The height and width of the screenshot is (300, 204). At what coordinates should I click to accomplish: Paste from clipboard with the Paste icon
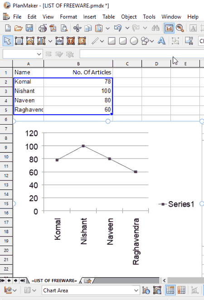click(99, 28)
